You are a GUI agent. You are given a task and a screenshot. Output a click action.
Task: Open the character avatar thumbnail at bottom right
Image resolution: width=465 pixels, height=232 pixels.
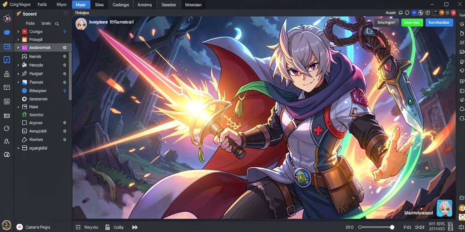point(444,208)
